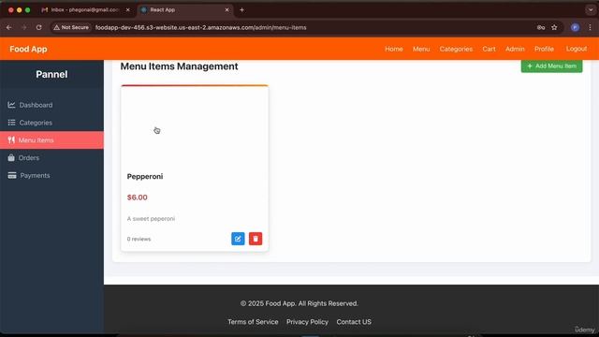Open Dashboard in the admin sidebar

point(51,105)
